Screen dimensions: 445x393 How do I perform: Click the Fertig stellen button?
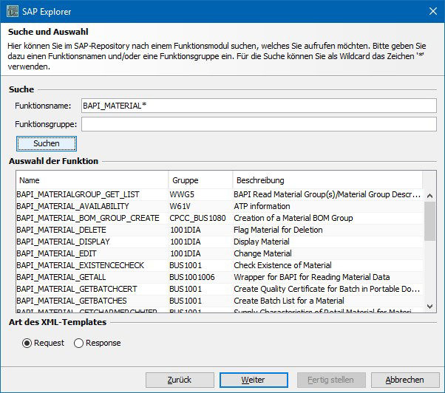(331, 380)
